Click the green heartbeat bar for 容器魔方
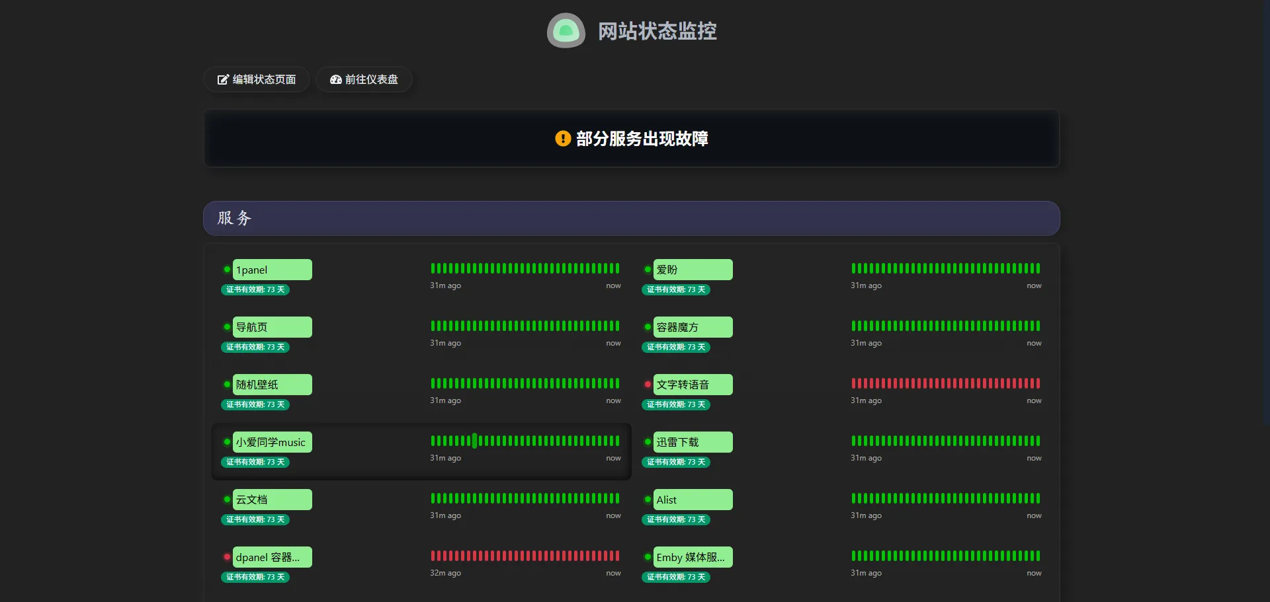 (x=945, y=326)
